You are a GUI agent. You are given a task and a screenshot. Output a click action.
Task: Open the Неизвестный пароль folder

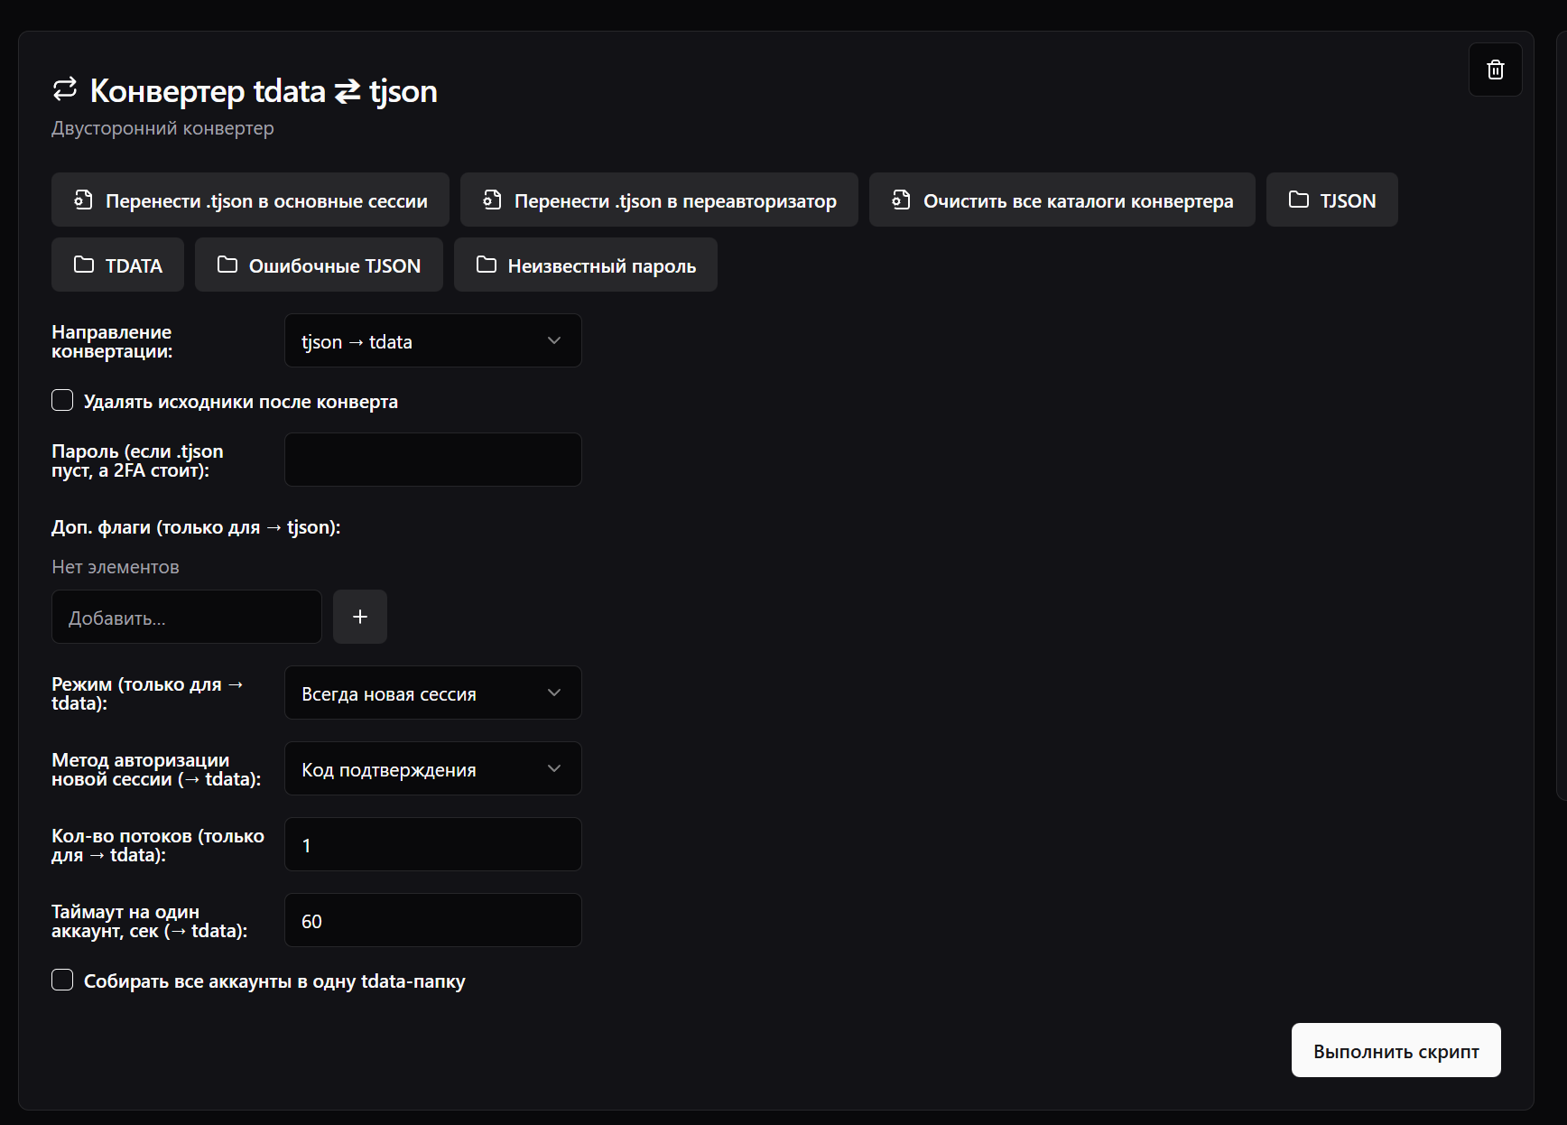point(585,265)
